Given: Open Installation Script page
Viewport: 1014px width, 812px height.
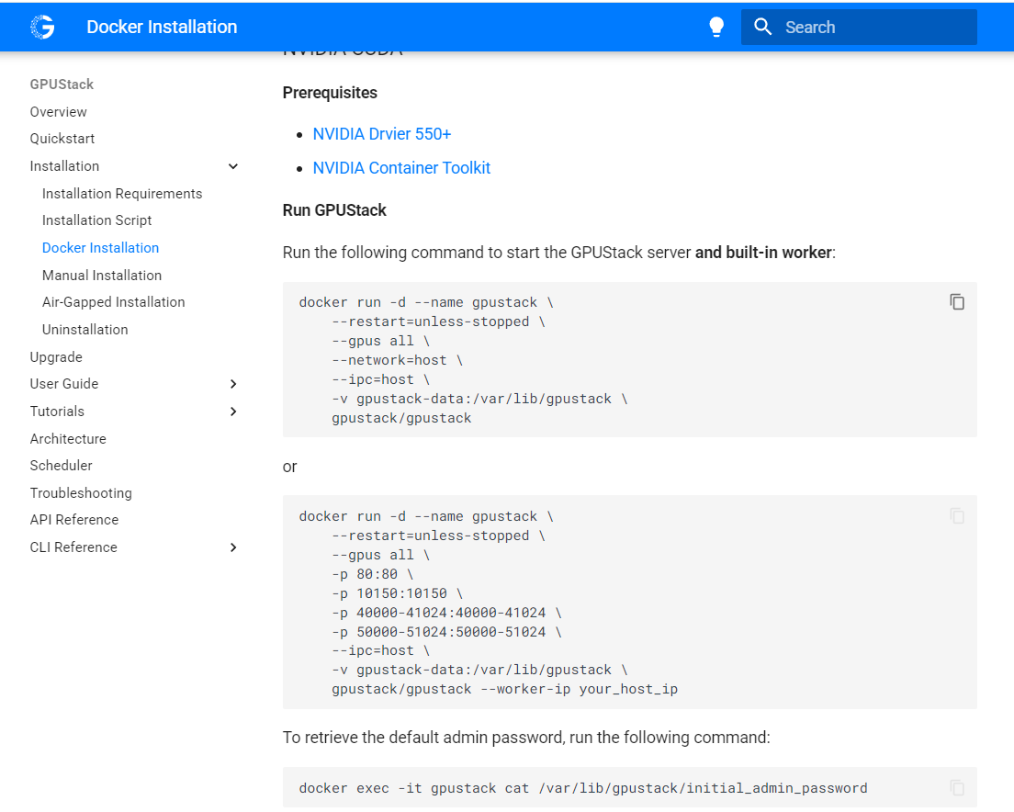Looking at the screenshot, I should click(x=97, y=220).
